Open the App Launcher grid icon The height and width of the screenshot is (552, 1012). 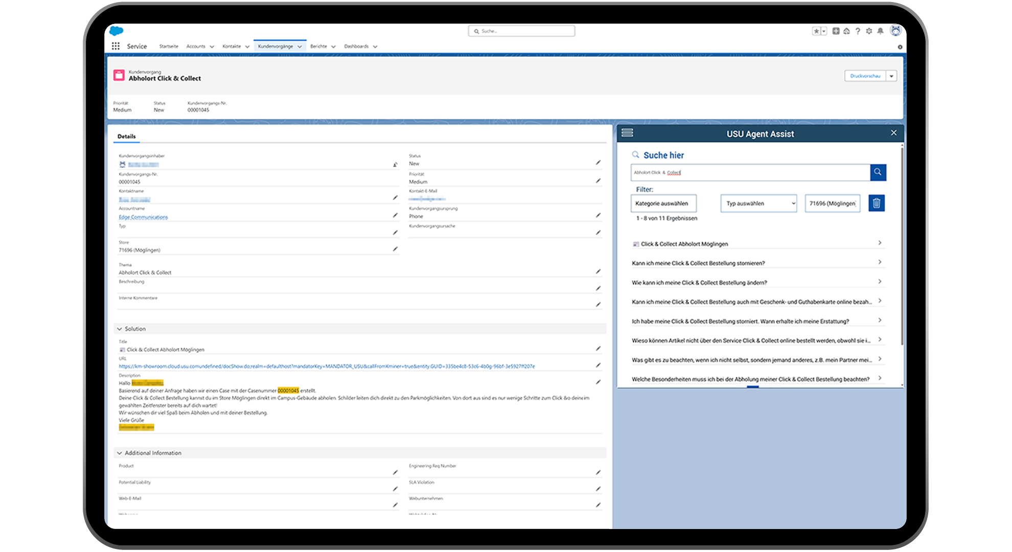116,46
